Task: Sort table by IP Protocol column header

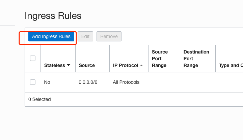Action: pyautogui.click(x=125, y=65)
